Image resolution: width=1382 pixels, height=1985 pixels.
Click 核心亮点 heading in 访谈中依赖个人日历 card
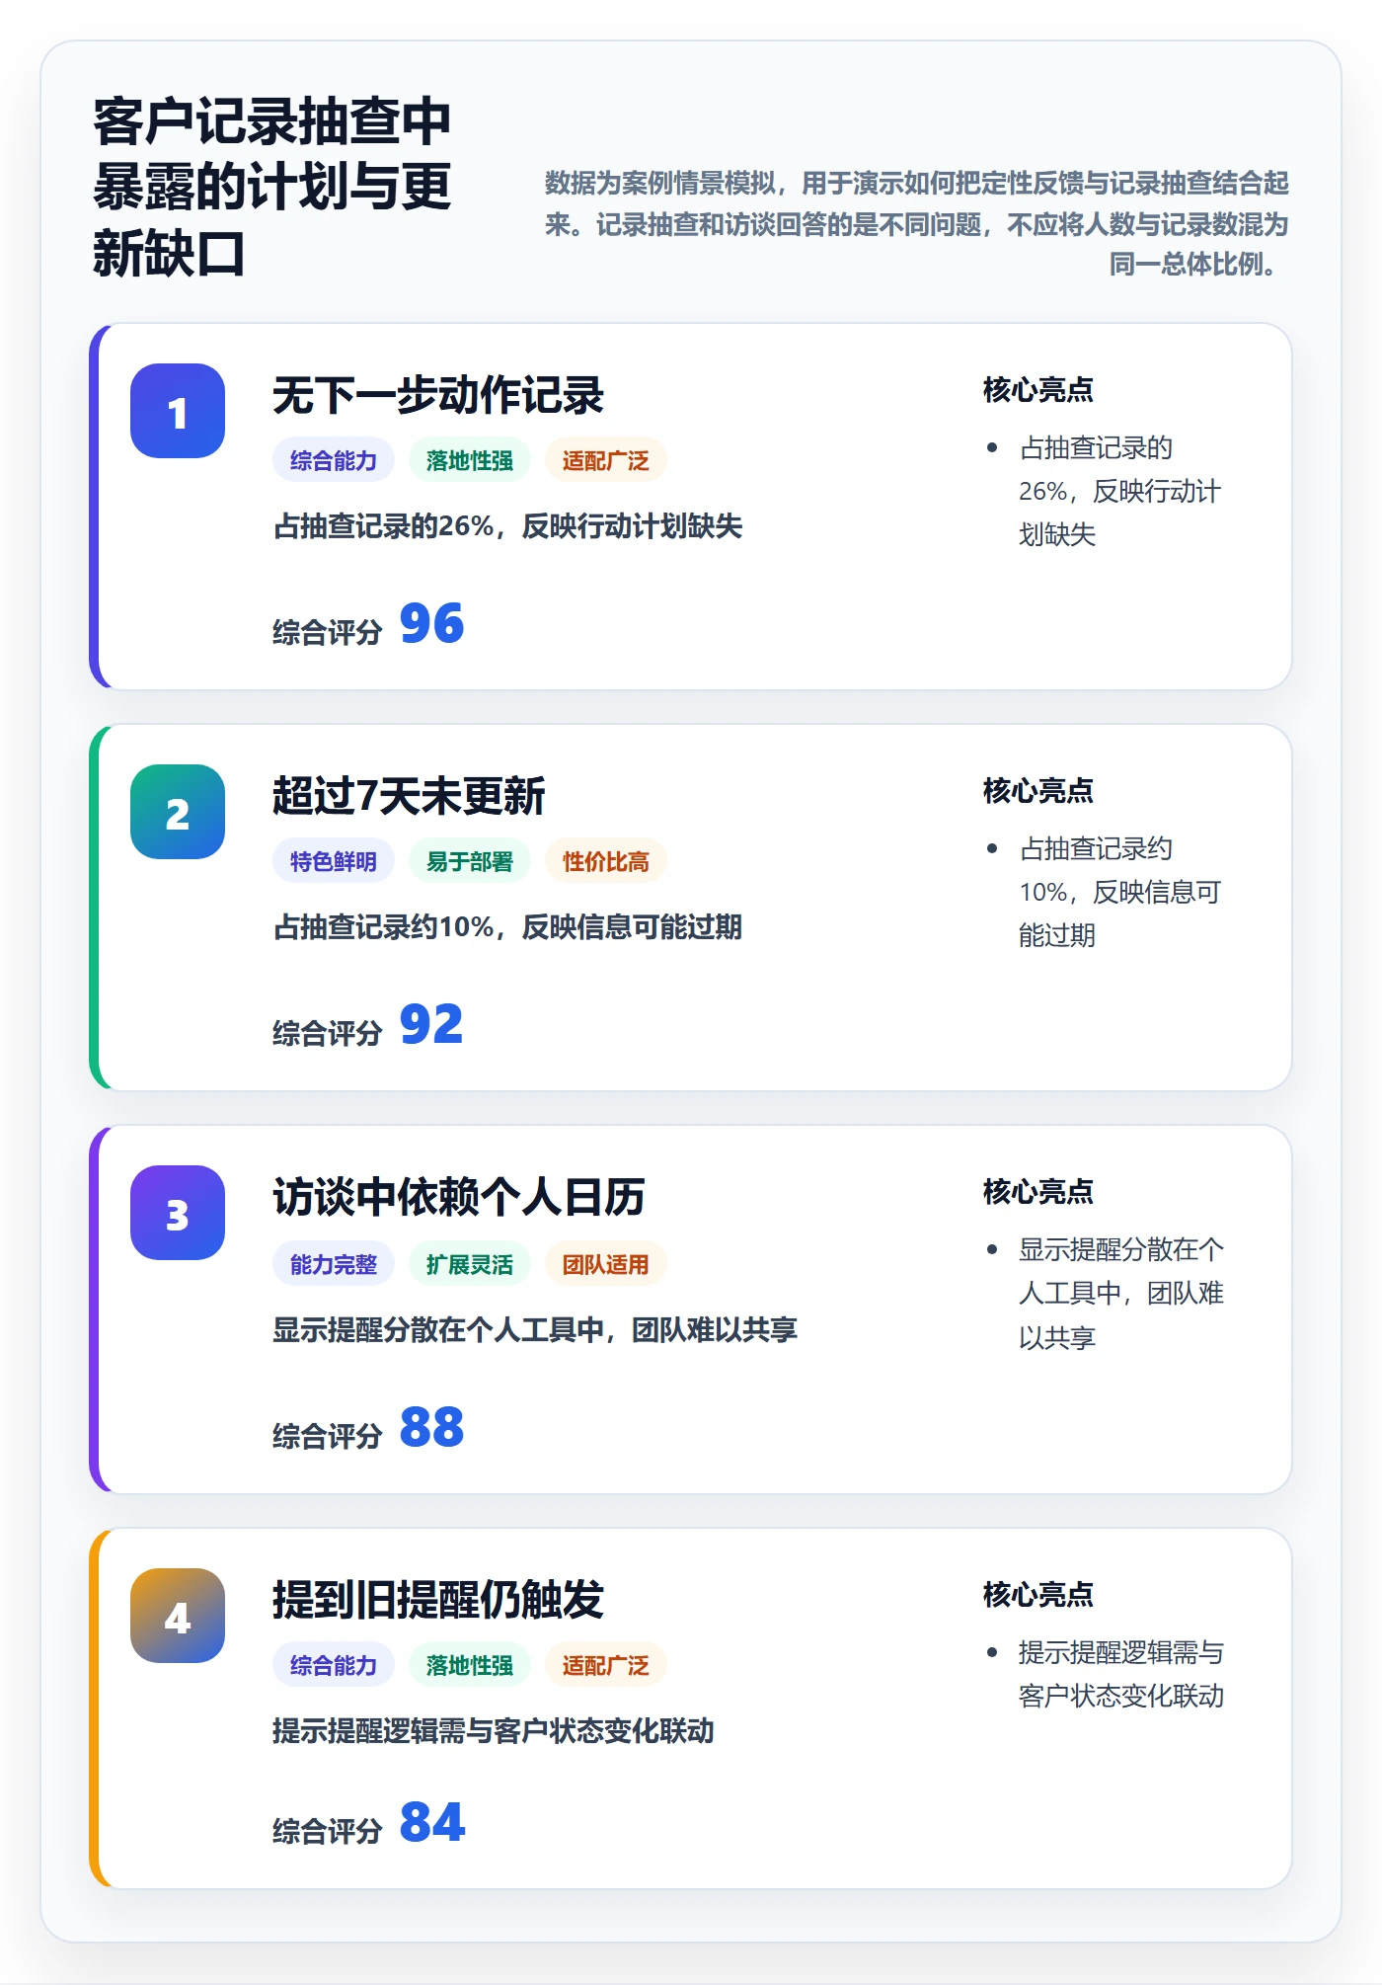[x=1038, y=1192]
